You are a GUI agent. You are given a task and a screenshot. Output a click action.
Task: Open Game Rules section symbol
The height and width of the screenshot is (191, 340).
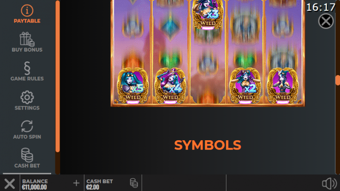[27, 68]
